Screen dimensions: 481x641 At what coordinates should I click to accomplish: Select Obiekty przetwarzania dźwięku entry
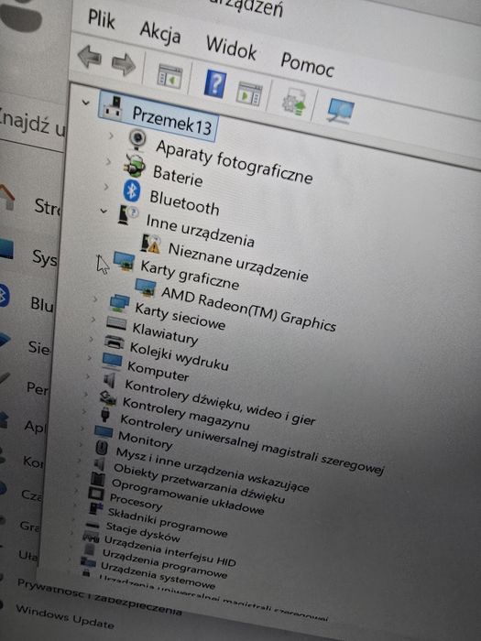tap(199, 483)
